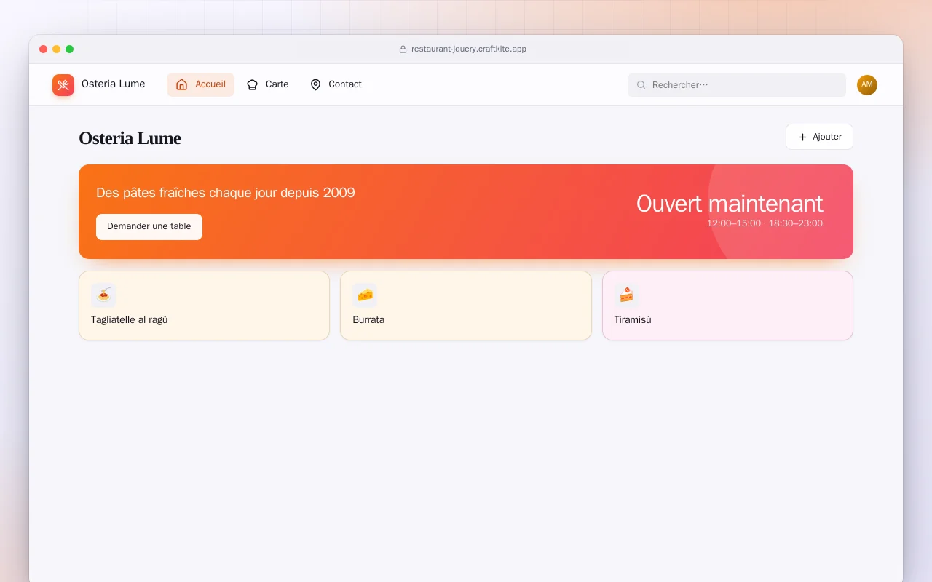Click the padlock icon in the address bar
Screen dimensions: 932x582
point(403,49)
